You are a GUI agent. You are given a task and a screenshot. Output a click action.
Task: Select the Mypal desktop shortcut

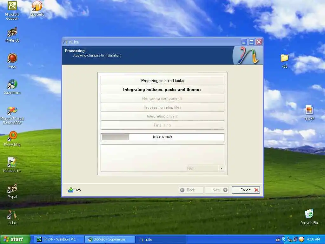pos(12,191)
